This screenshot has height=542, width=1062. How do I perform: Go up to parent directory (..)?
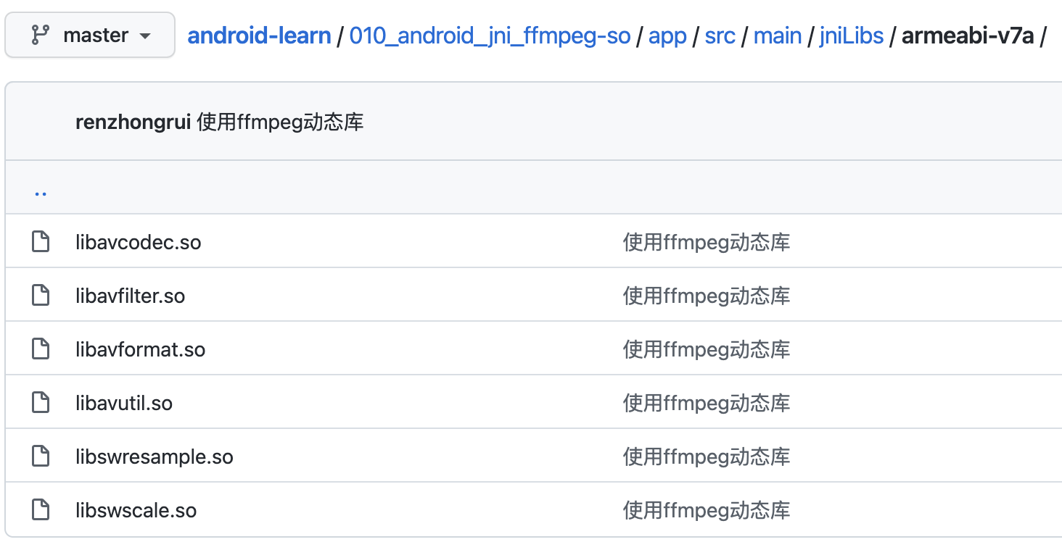pos(41,193)
